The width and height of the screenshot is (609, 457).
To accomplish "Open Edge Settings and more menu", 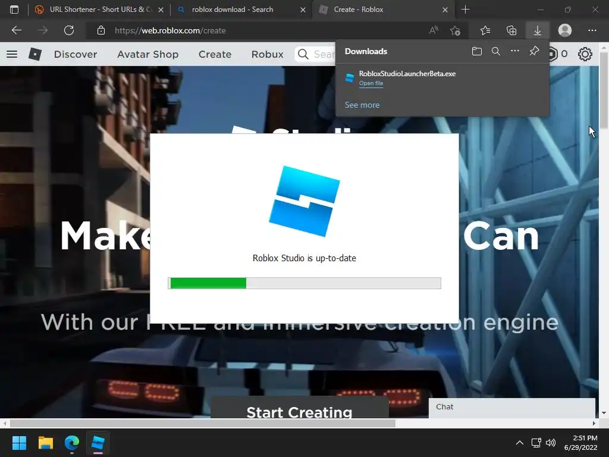I will [x=592, y=30].
